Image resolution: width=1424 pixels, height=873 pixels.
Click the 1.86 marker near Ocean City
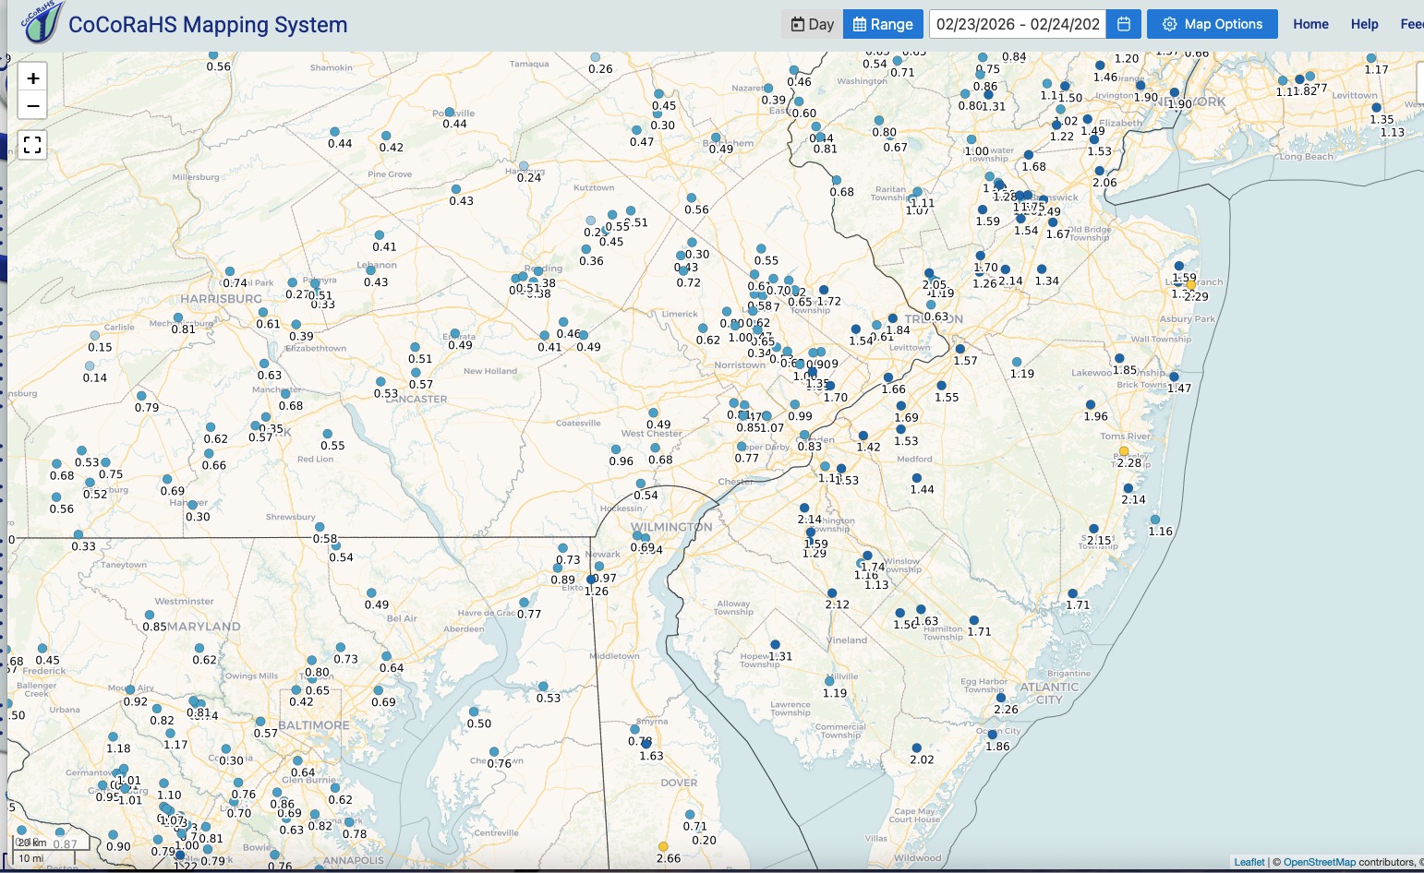(992, 735)
